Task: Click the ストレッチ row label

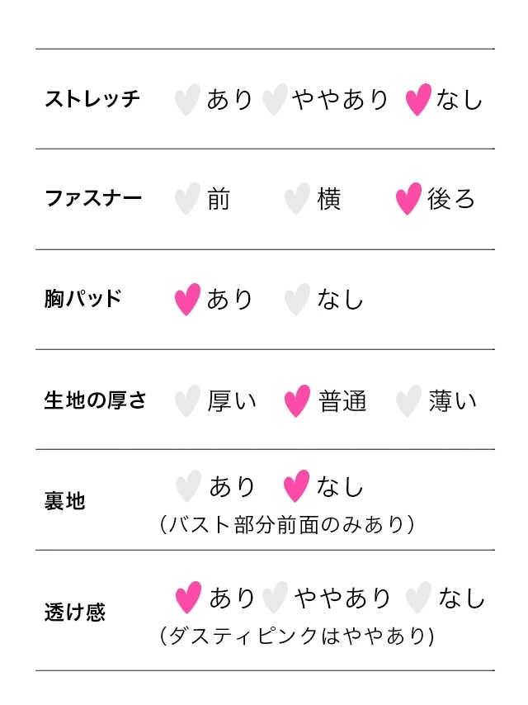Action: tap(92, 100)
